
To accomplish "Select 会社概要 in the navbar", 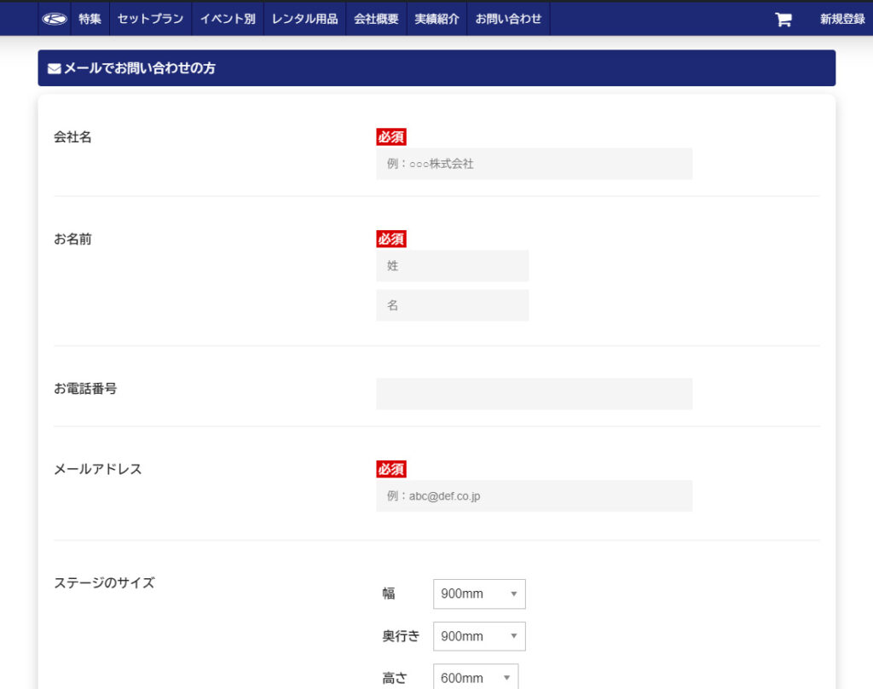I will (376, 19).
